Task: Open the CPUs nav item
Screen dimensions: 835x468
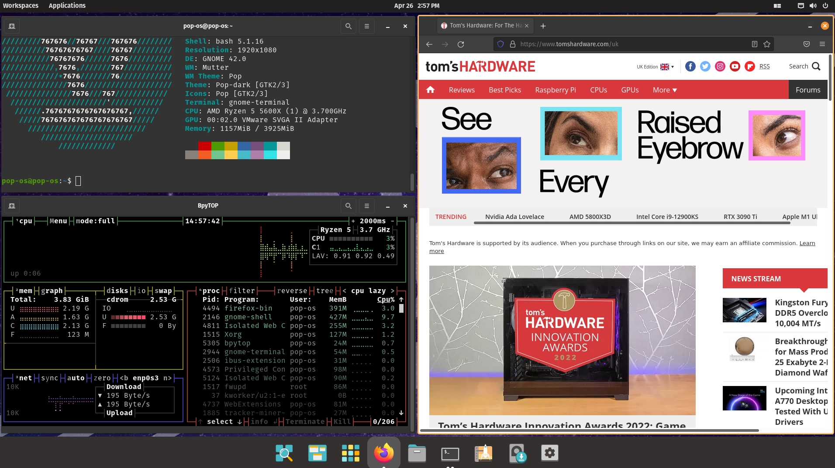Action: tap(598, 90)
